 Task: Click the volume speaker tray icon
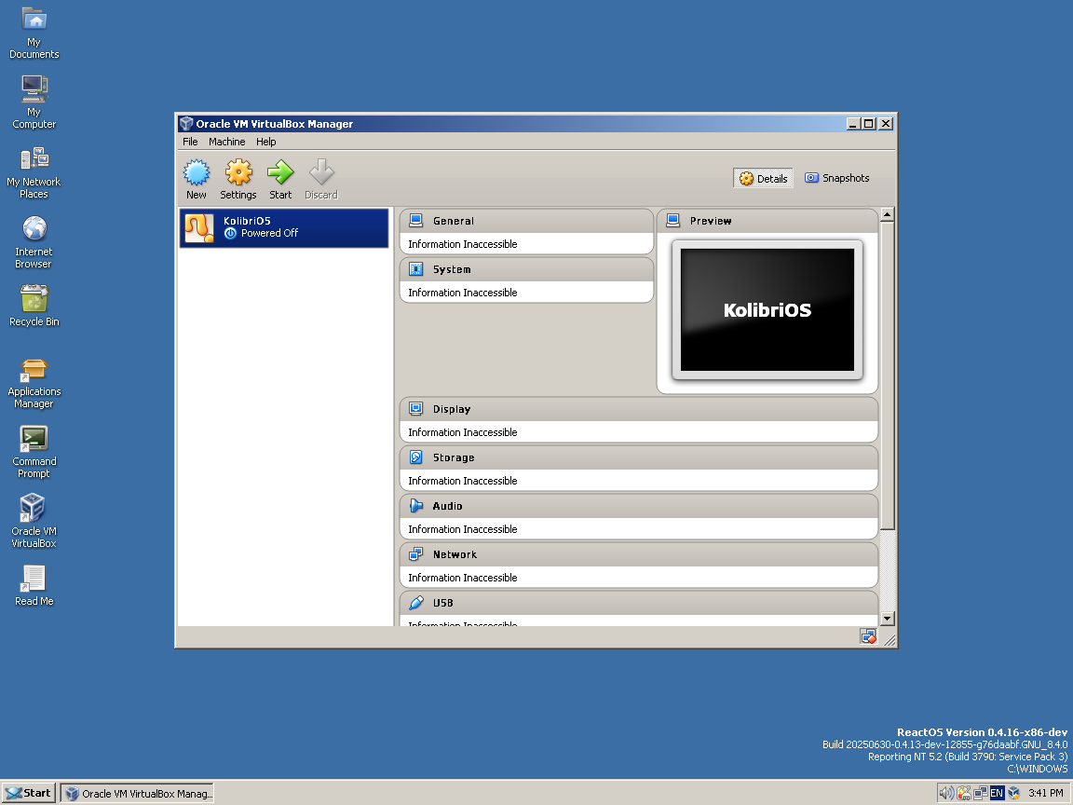pos(945,794)
